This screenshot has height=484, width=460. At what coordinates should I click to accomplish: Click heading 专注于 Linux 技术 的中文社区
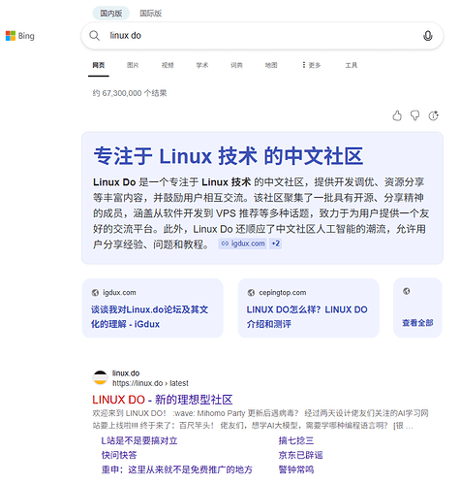pyautogui.click(x=229, y=156)
